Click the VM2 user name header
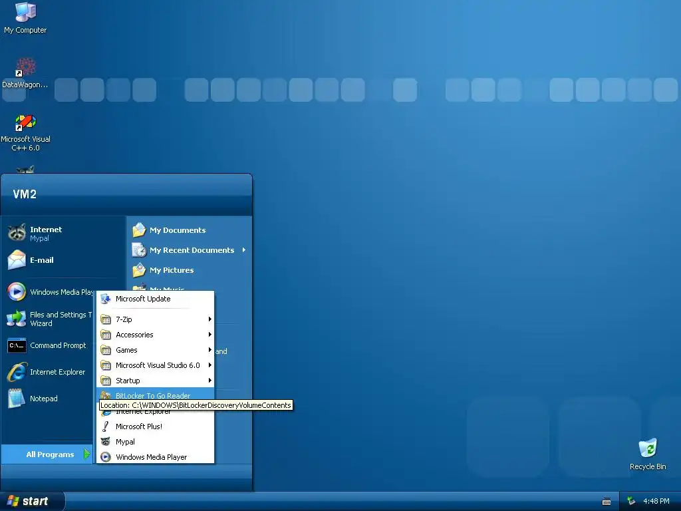681x511 pixels. 25,194
